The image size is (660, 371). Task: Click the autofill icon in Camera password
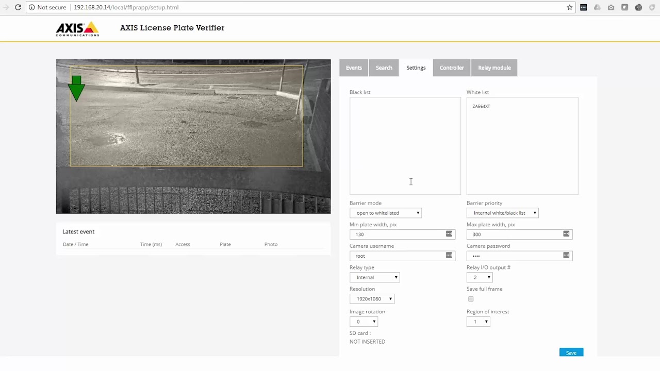566,256
